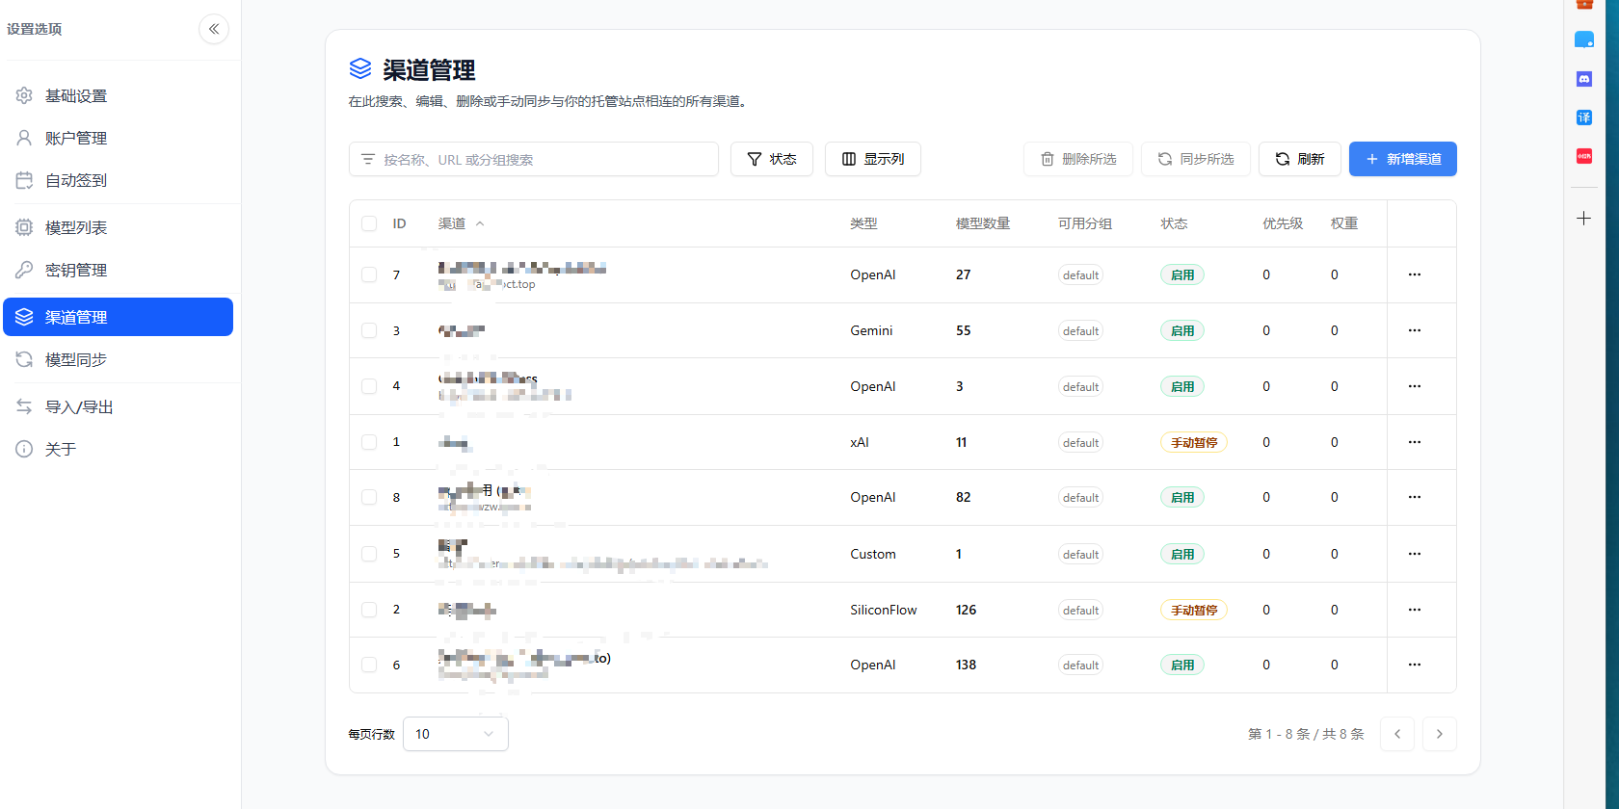Click the 新增渠道 button

coord(1402,159)
